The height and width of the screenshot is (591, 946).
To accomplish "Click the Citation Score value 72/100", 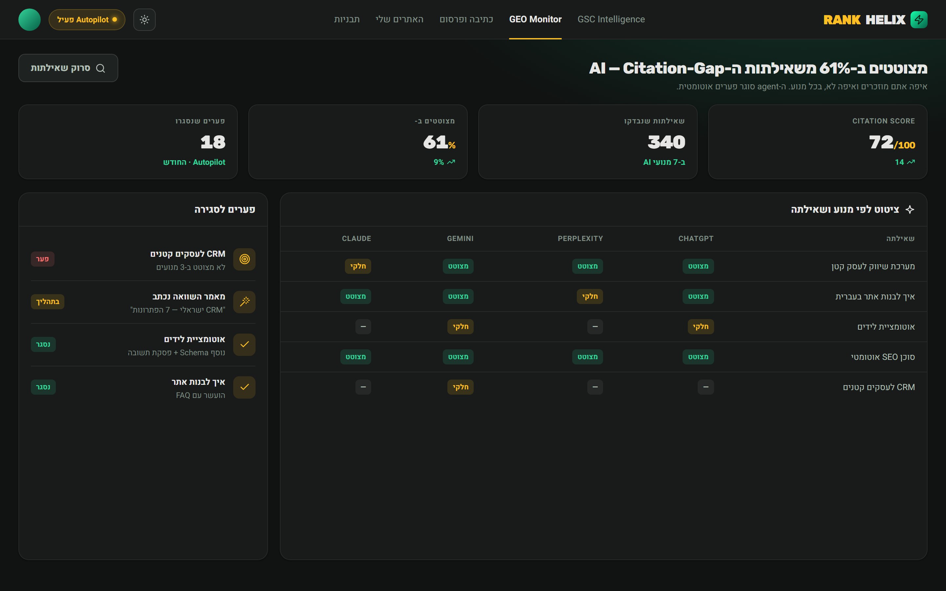I will pyautogui.click(x=892, y=142).
